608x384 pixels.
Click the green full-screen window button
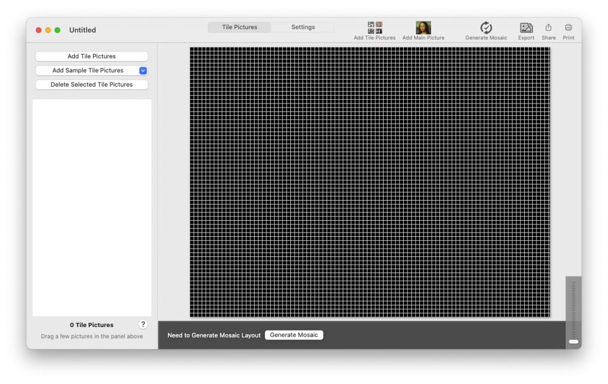click(x=58, y=30)
